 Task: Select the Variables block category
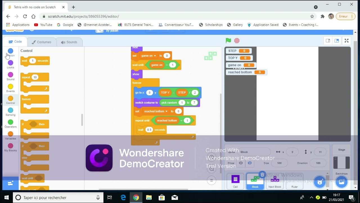10,135
